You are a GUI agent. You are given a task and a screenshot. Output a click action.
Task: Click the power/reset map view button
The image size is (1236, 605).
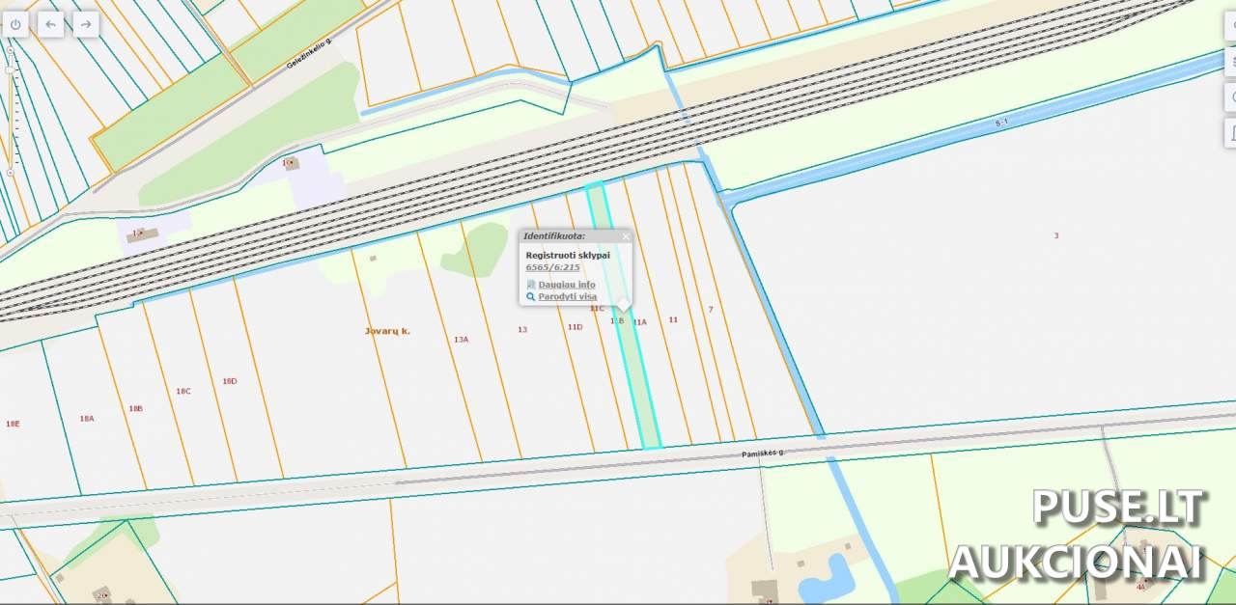[15, 24]
